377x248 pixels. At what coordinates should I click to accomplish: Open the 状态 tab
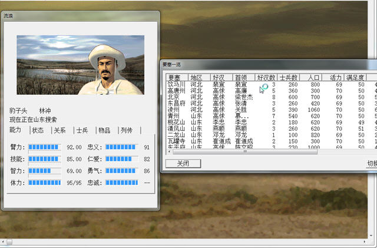click(x=38, y=130)
